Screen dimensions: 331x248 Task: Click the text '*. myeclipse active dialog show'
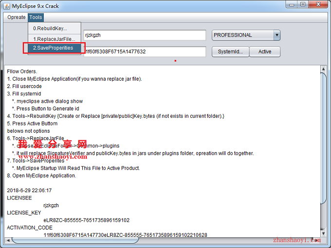[48, 101]
